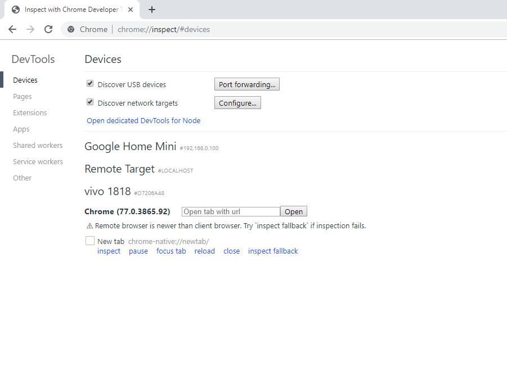The image size is (507, 375).
Task: Open Shared workers in the sidebar
Action: 38,146
